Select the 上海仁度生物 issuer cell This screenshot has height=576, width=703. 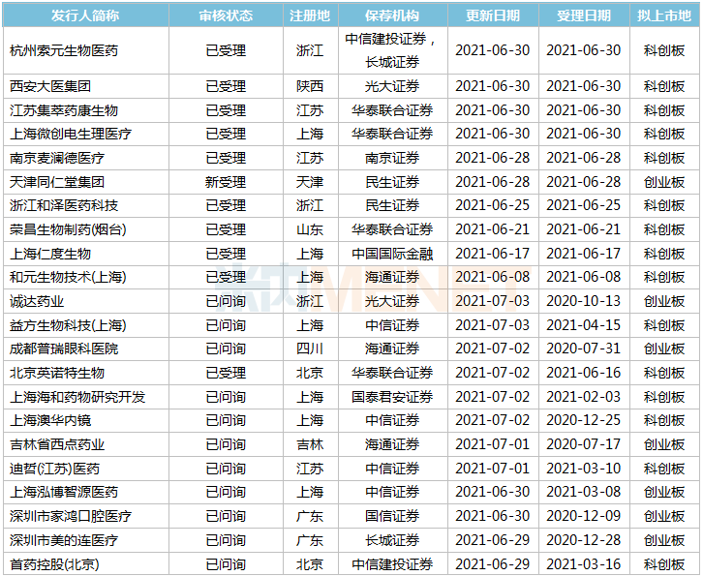(x=85, y=254)
